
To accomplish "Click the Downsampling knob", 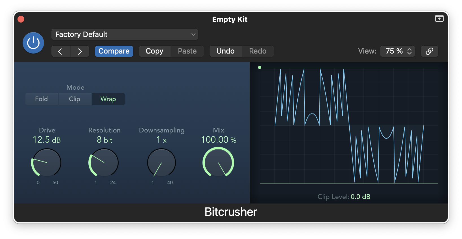I will 162,163.
